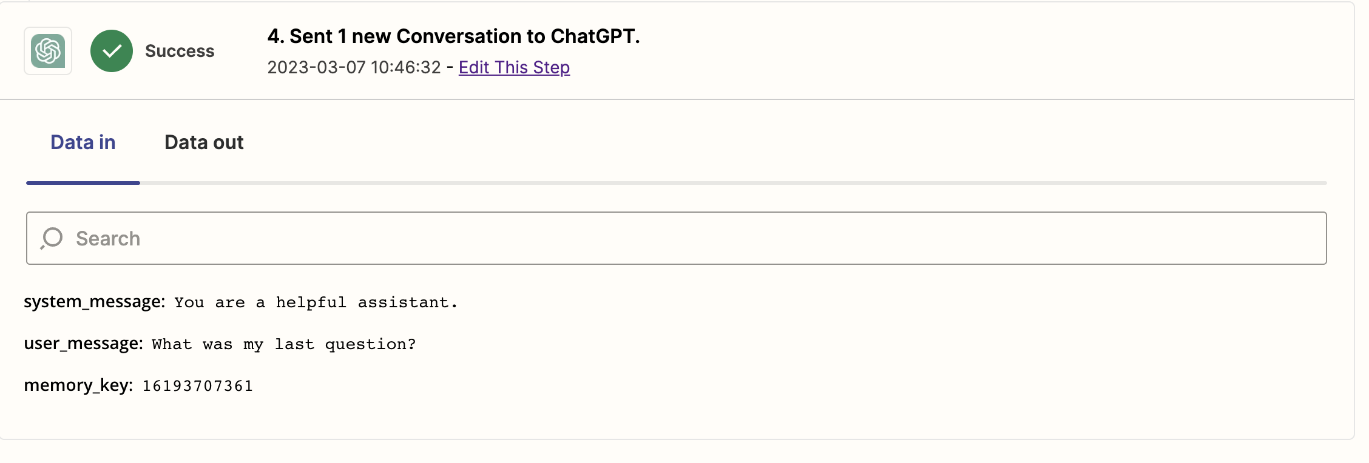Click the ChatGPT app icon
Viewport: 1369px width, 463px height.
coord(48,51)
